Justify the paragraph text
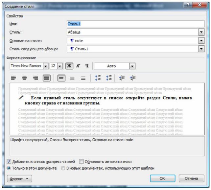 pyautogui.click(x=47, y=78)
